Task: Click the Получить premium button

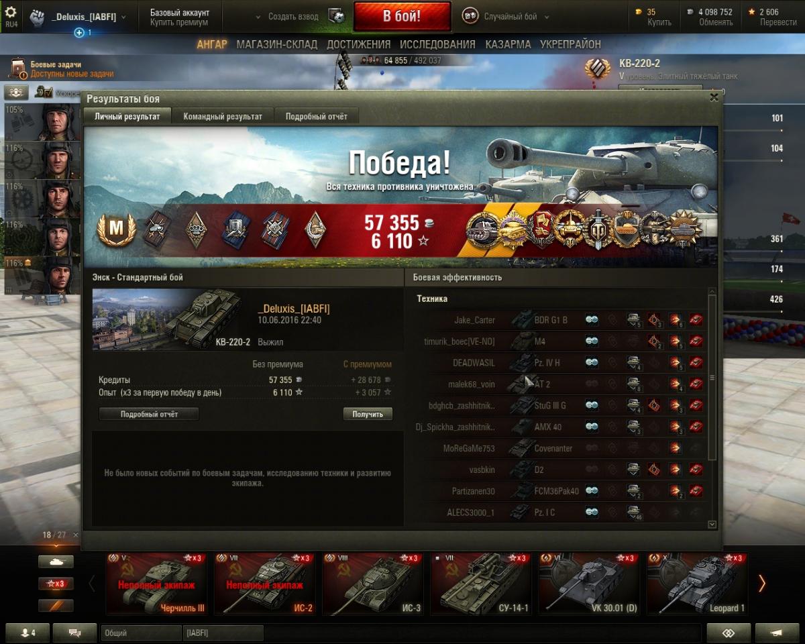Action: [x=368, y=414]
